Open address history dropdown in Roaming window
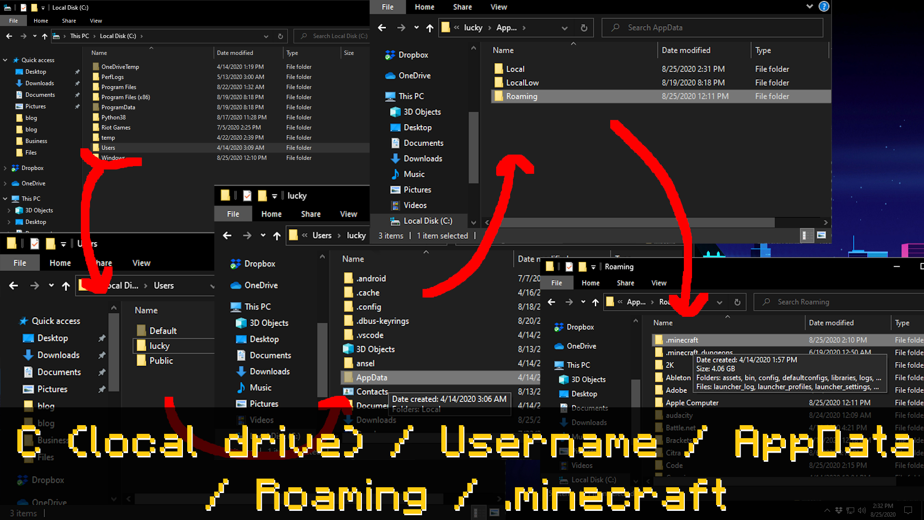Viewport: 924px width, 520px height. 719,302
